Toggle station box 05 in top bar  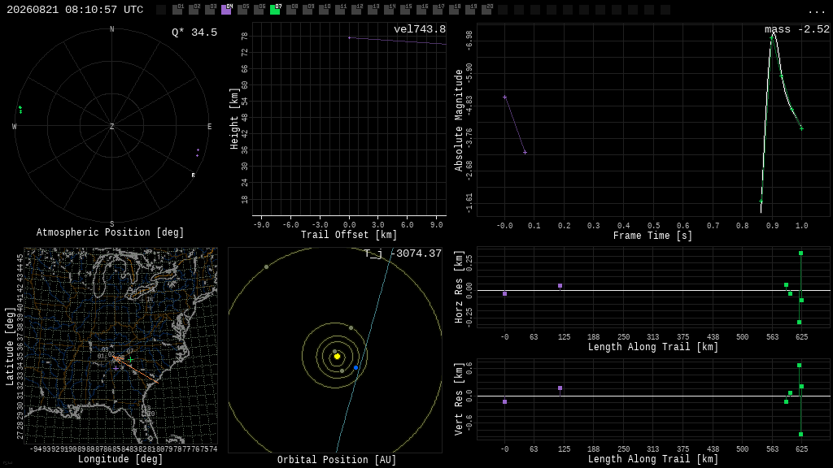click(242, 10)
